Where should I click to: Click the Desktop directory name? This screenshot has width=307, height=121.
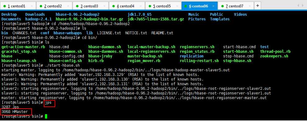(x=9, y=15)
